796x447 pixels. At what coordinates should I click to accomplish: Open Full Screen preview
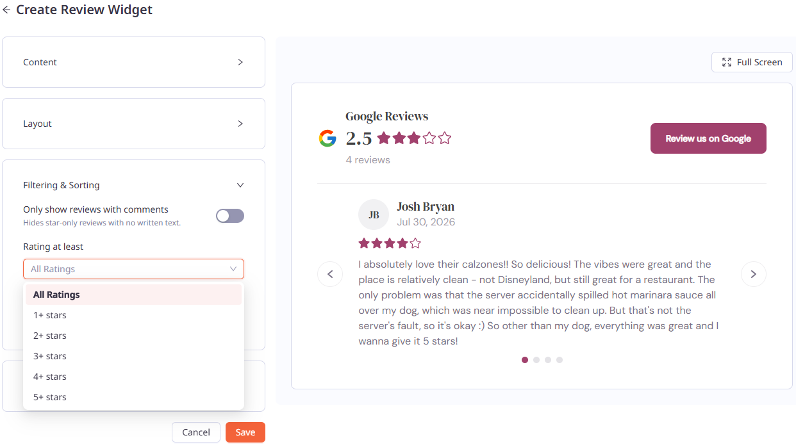(752, 62)
